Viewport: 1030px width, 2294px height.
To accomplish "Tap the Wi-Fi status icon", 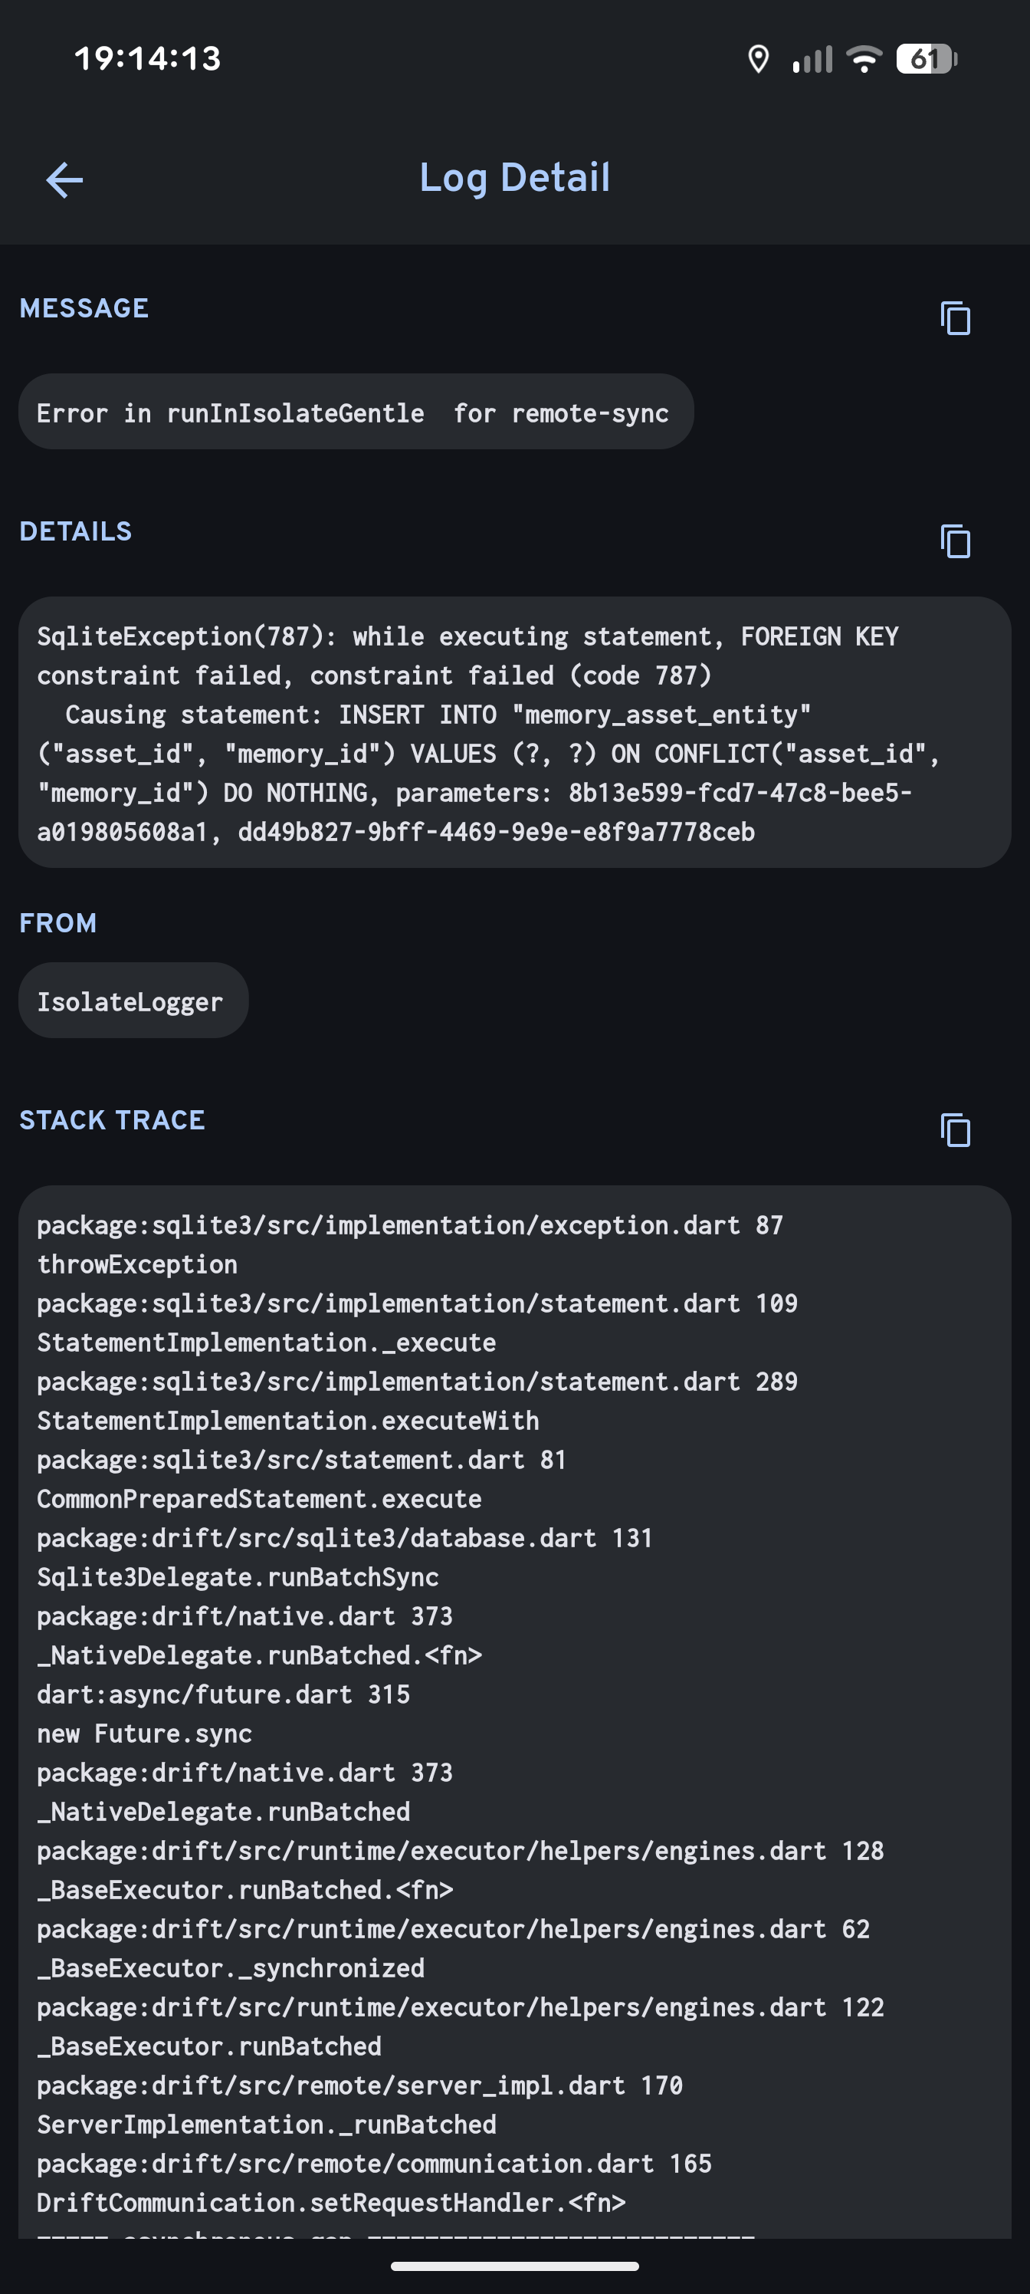I will [863, 60].
